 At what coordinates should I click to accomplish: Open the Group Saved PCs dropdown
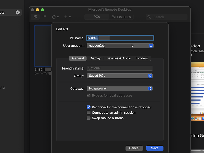pos(120,76)
